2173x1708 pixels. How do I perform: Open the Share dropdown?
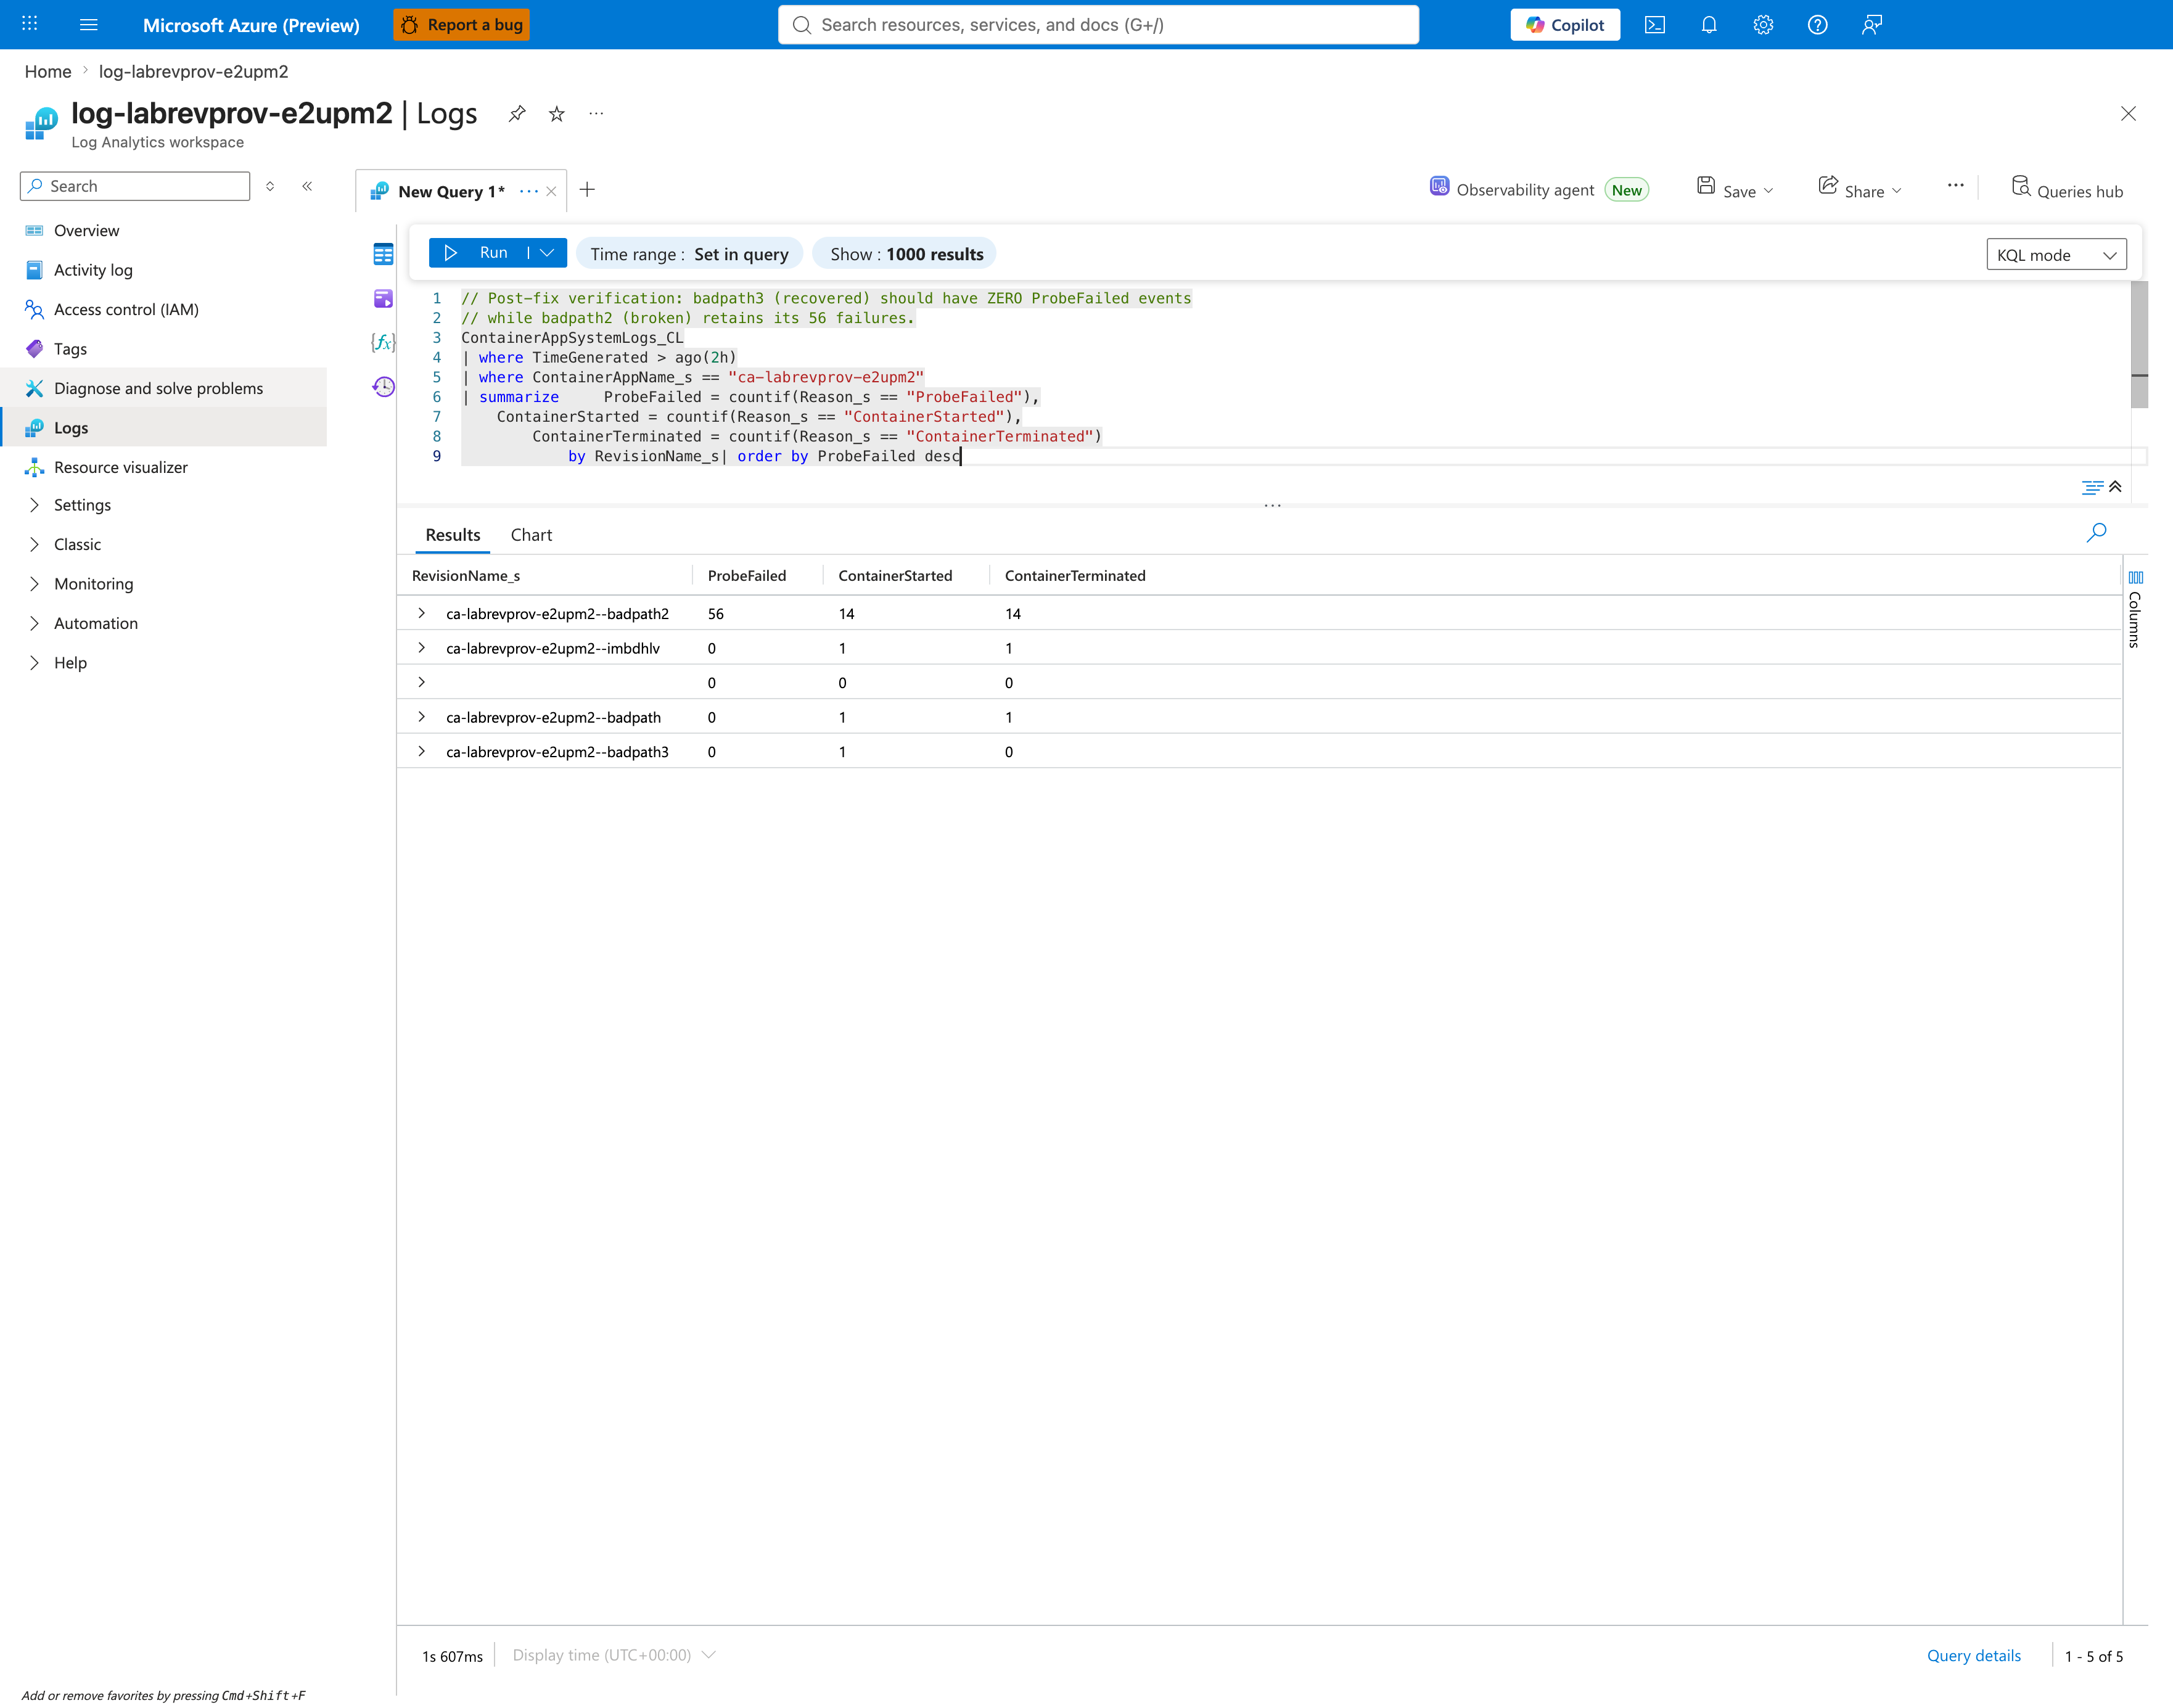[x=1860, y=190]
